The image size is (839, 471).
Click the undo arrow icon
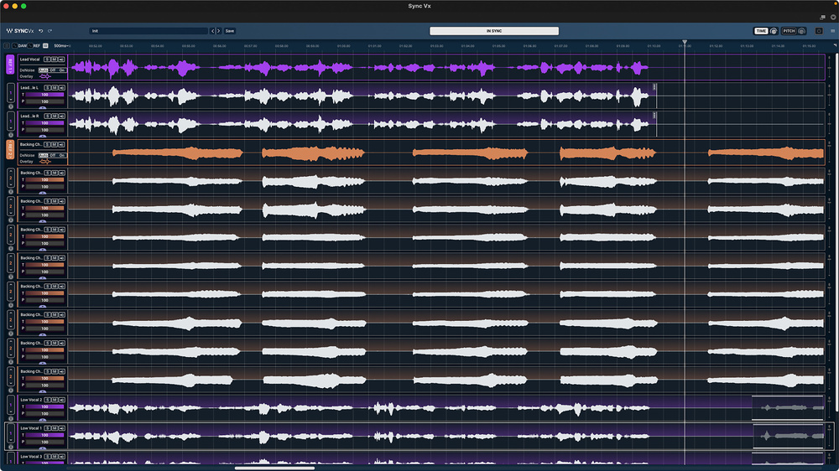pos(41,30)
